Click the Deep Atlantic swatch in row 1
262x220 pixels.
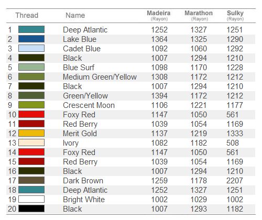(31, 29)
